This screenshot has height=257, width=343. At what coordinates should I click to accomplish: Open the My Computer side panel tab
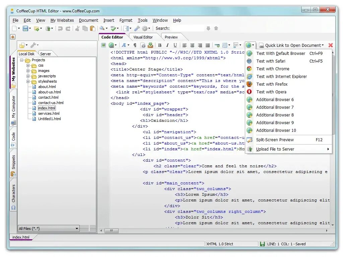(x=13, y=110)
